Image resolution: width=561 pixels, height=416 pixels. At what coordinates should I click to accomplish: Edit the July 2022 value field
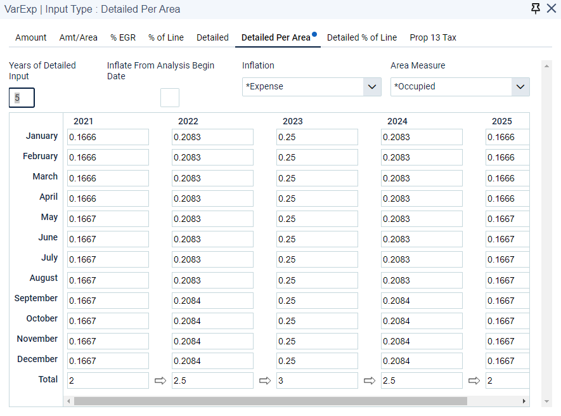(212, 259)
